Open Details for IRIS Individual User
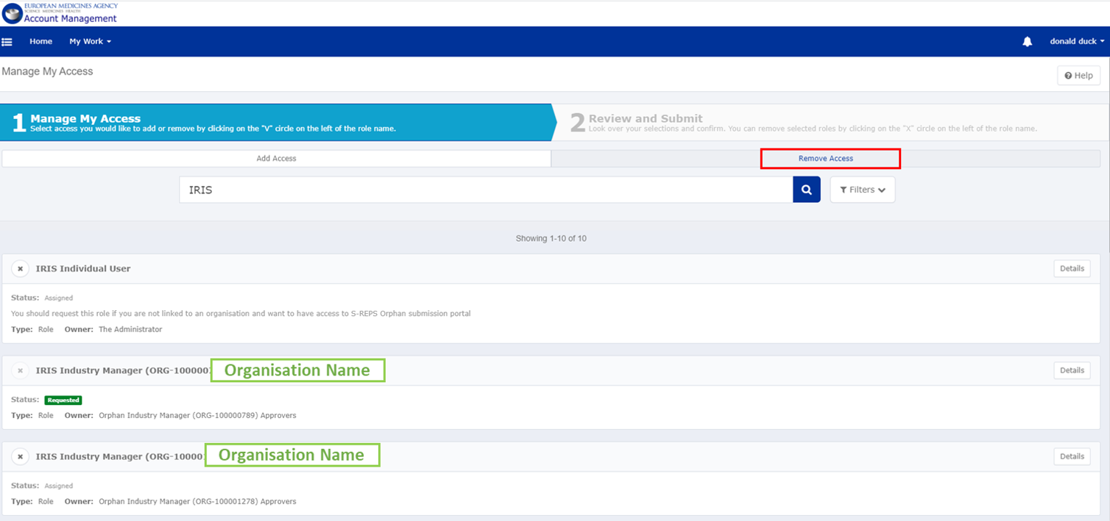The image size is (1110, 521). coord(1072,268)
